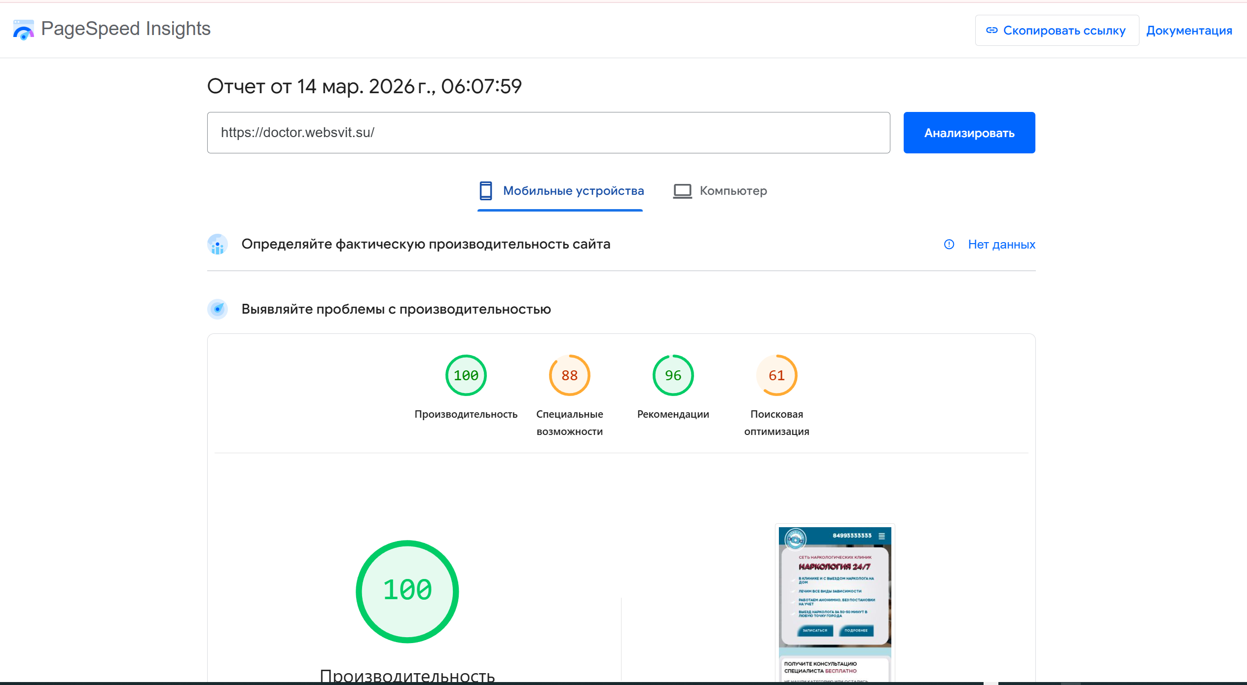Jump to Производительность score gauge 100
Screen dimensions: 1247x685
(x=466, y=376)
